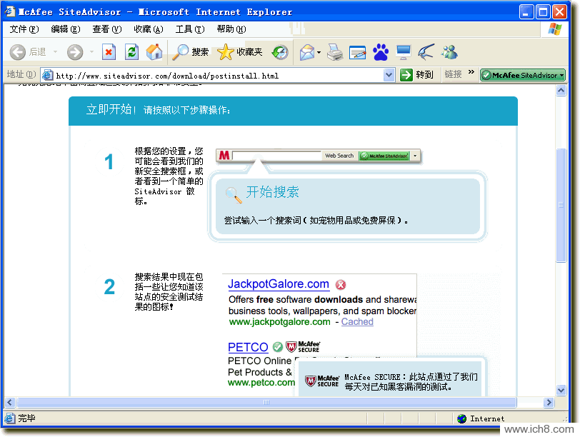This screenshot has width=580, height=437.
Task: Expand the address bar URL dropdown
Action: tap(389, 75)
